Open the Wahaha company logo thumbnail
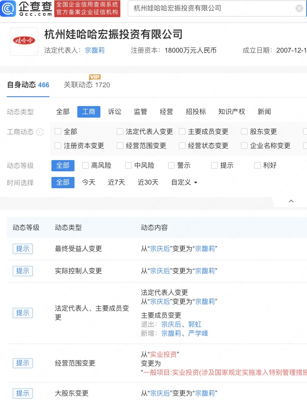The image size is (307, 404). [x=24, y=41]
